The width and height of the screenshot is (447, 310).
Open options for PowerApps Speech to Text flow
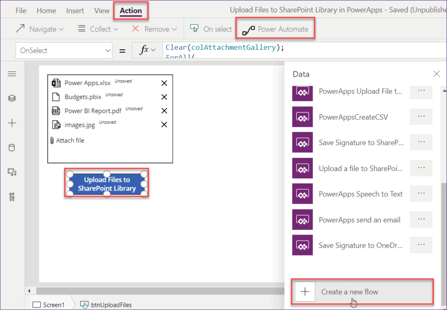point(420,194)
